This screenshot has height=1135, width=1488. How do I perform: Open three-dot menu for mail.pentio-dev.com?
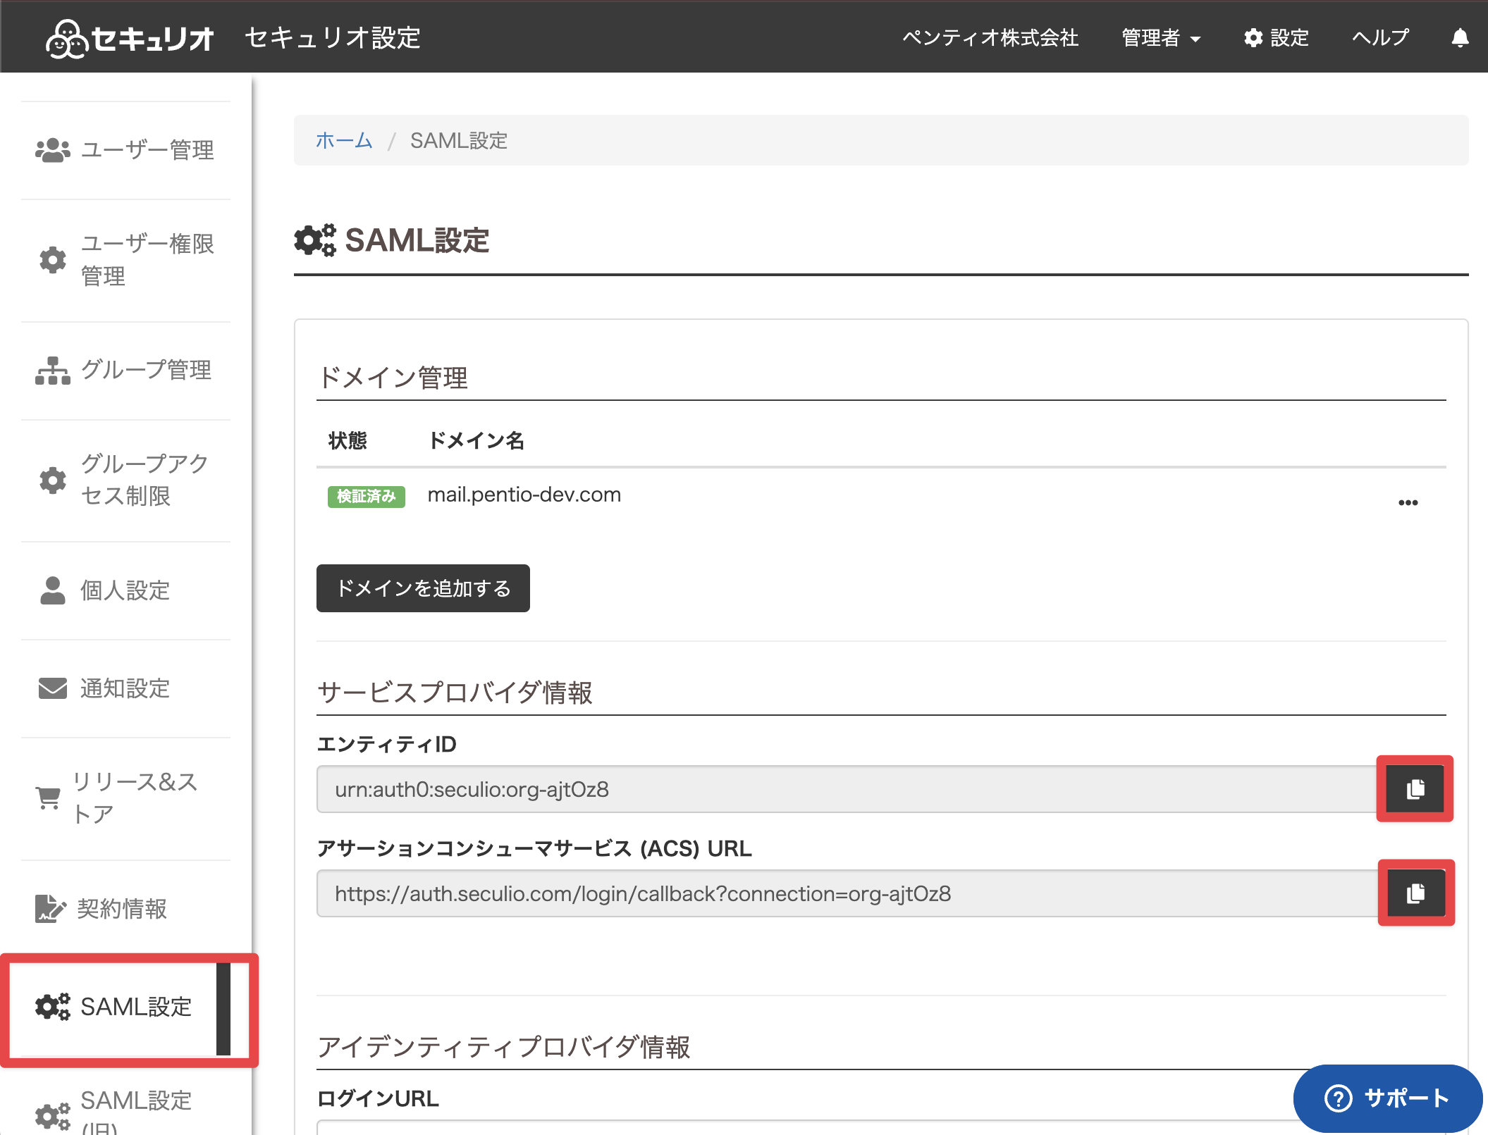(x=1408, y=502)
